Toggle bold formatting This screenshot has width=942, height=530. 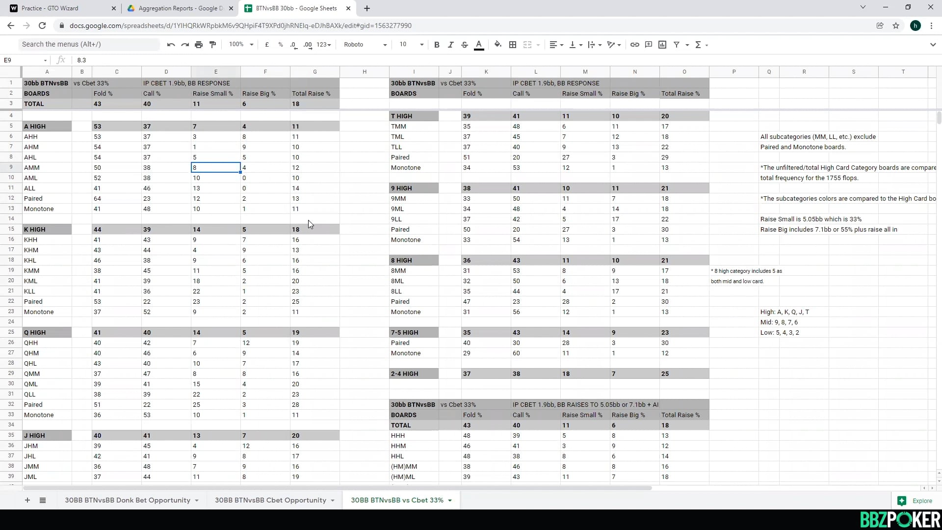coord(437,44)
